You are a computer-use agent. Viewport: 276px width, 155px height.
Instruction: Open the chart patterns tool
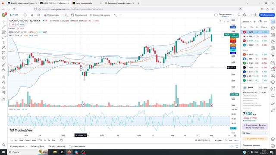4,48
